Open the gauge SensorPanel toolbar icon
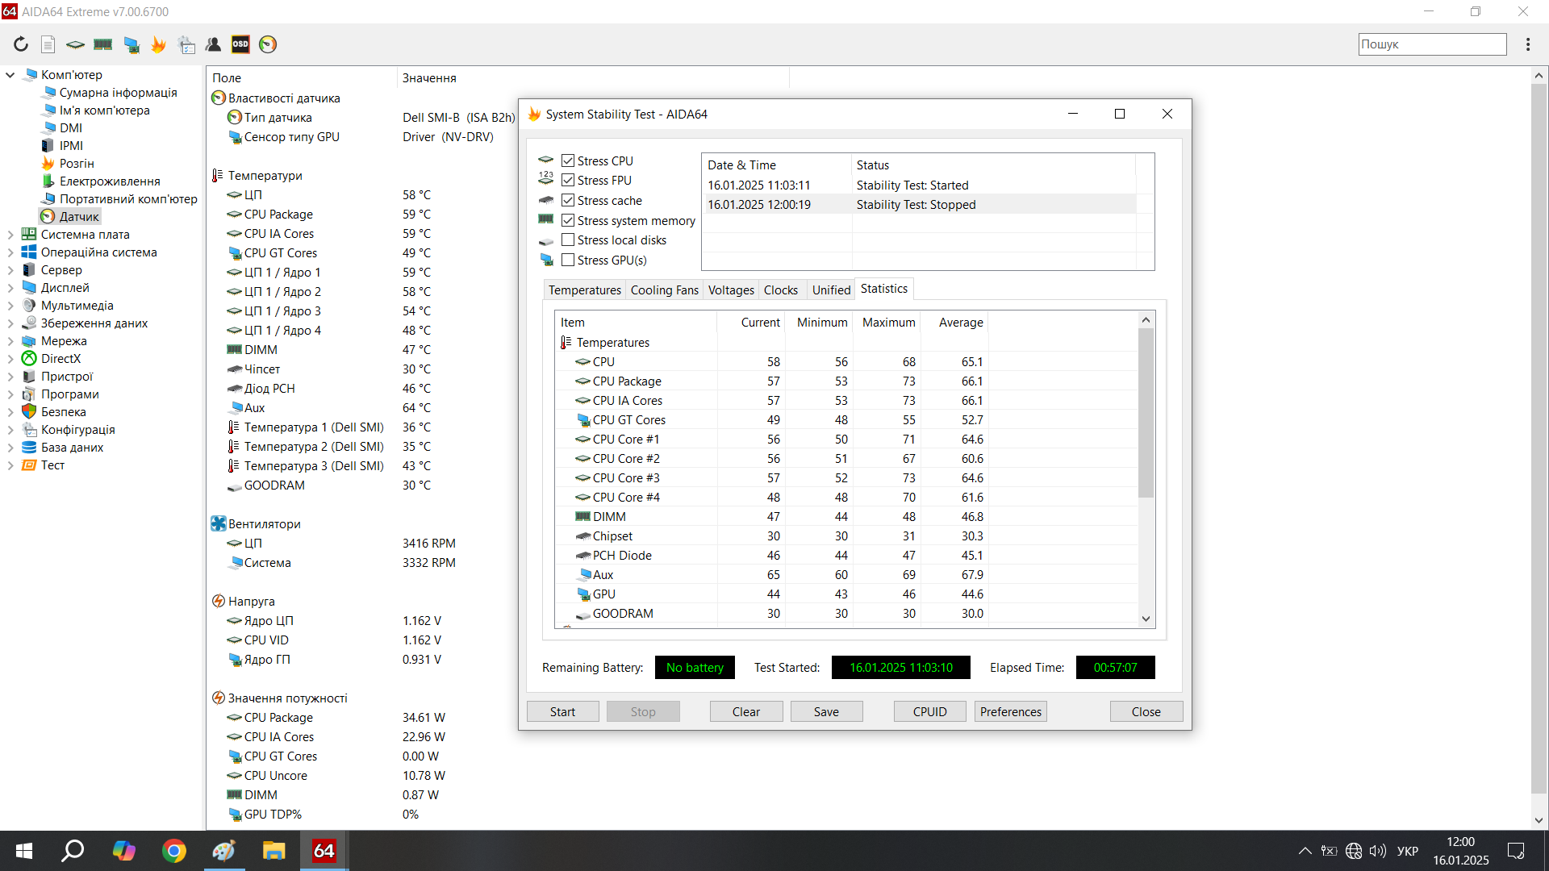This screenshot has width=1549, height=871. tap(268, 44)
